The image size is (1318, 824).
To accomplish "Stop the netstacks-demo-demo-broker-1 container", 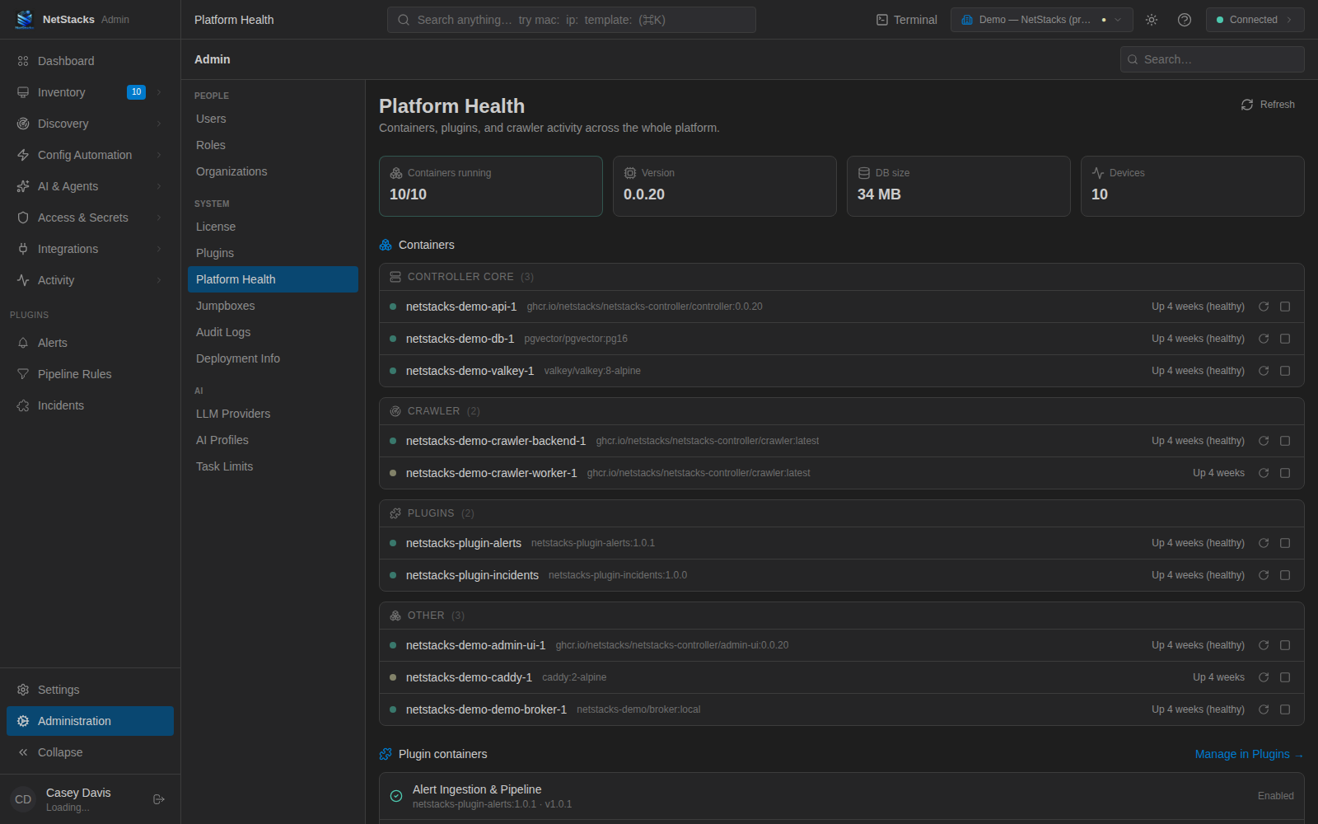I will (1285, 709).
